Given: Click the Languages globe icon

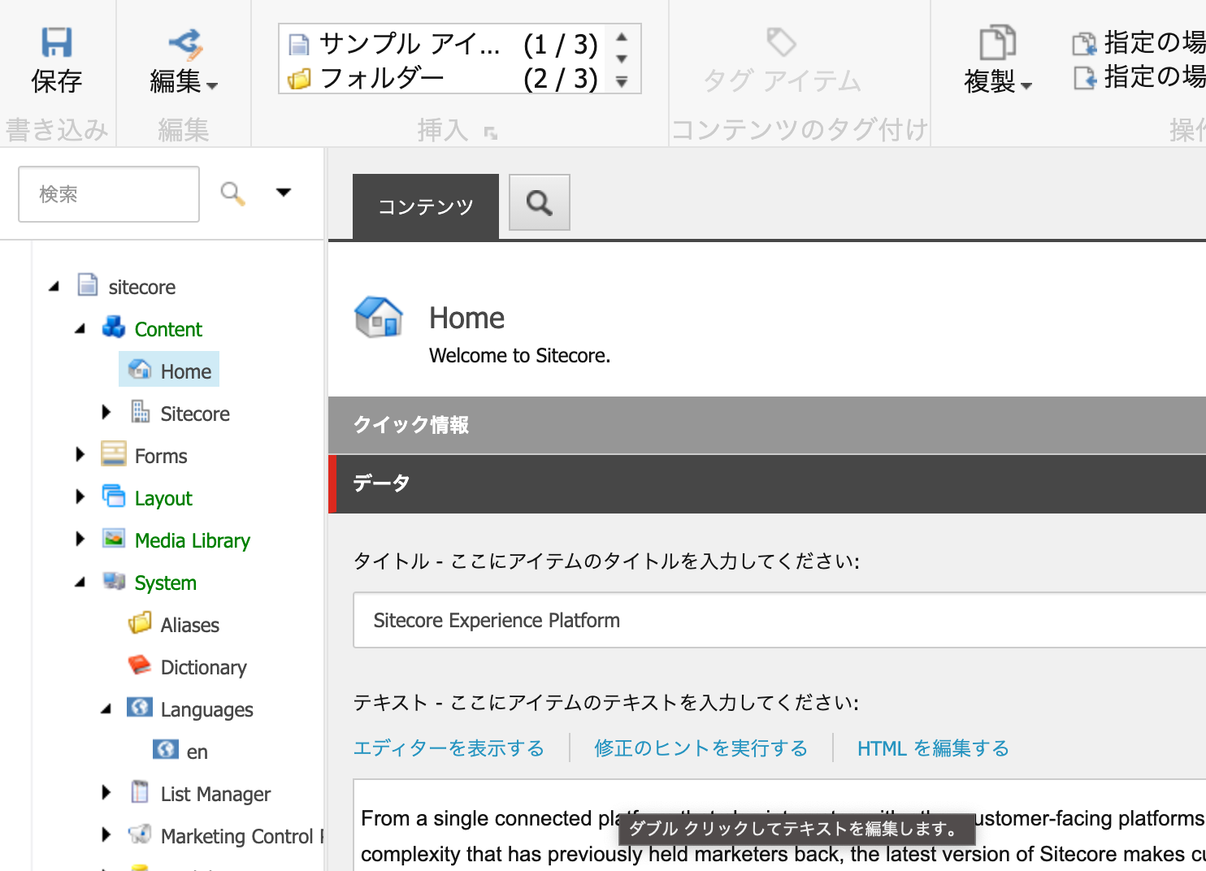Looking at the screenshot, I should [x=140, y=707].
